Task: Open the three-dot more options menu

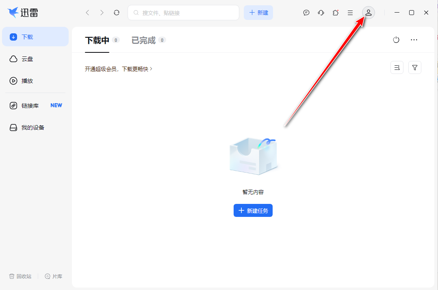Action: pos(414,40)
